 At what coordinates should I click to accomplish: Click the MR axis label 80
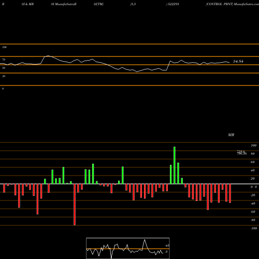click(253, 154)
